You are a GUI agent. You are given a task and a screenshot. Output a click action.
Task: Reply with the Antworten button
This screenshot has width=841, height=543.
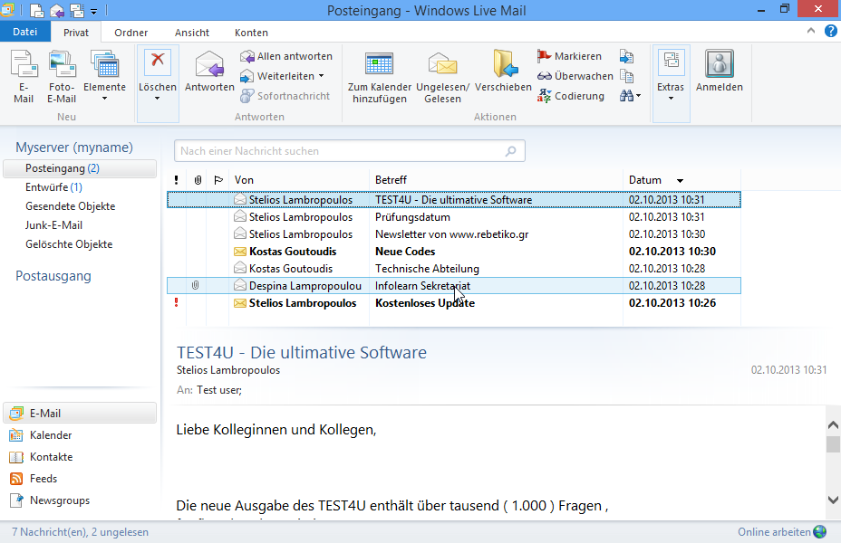pyautogui.click(x=209, y=71)
